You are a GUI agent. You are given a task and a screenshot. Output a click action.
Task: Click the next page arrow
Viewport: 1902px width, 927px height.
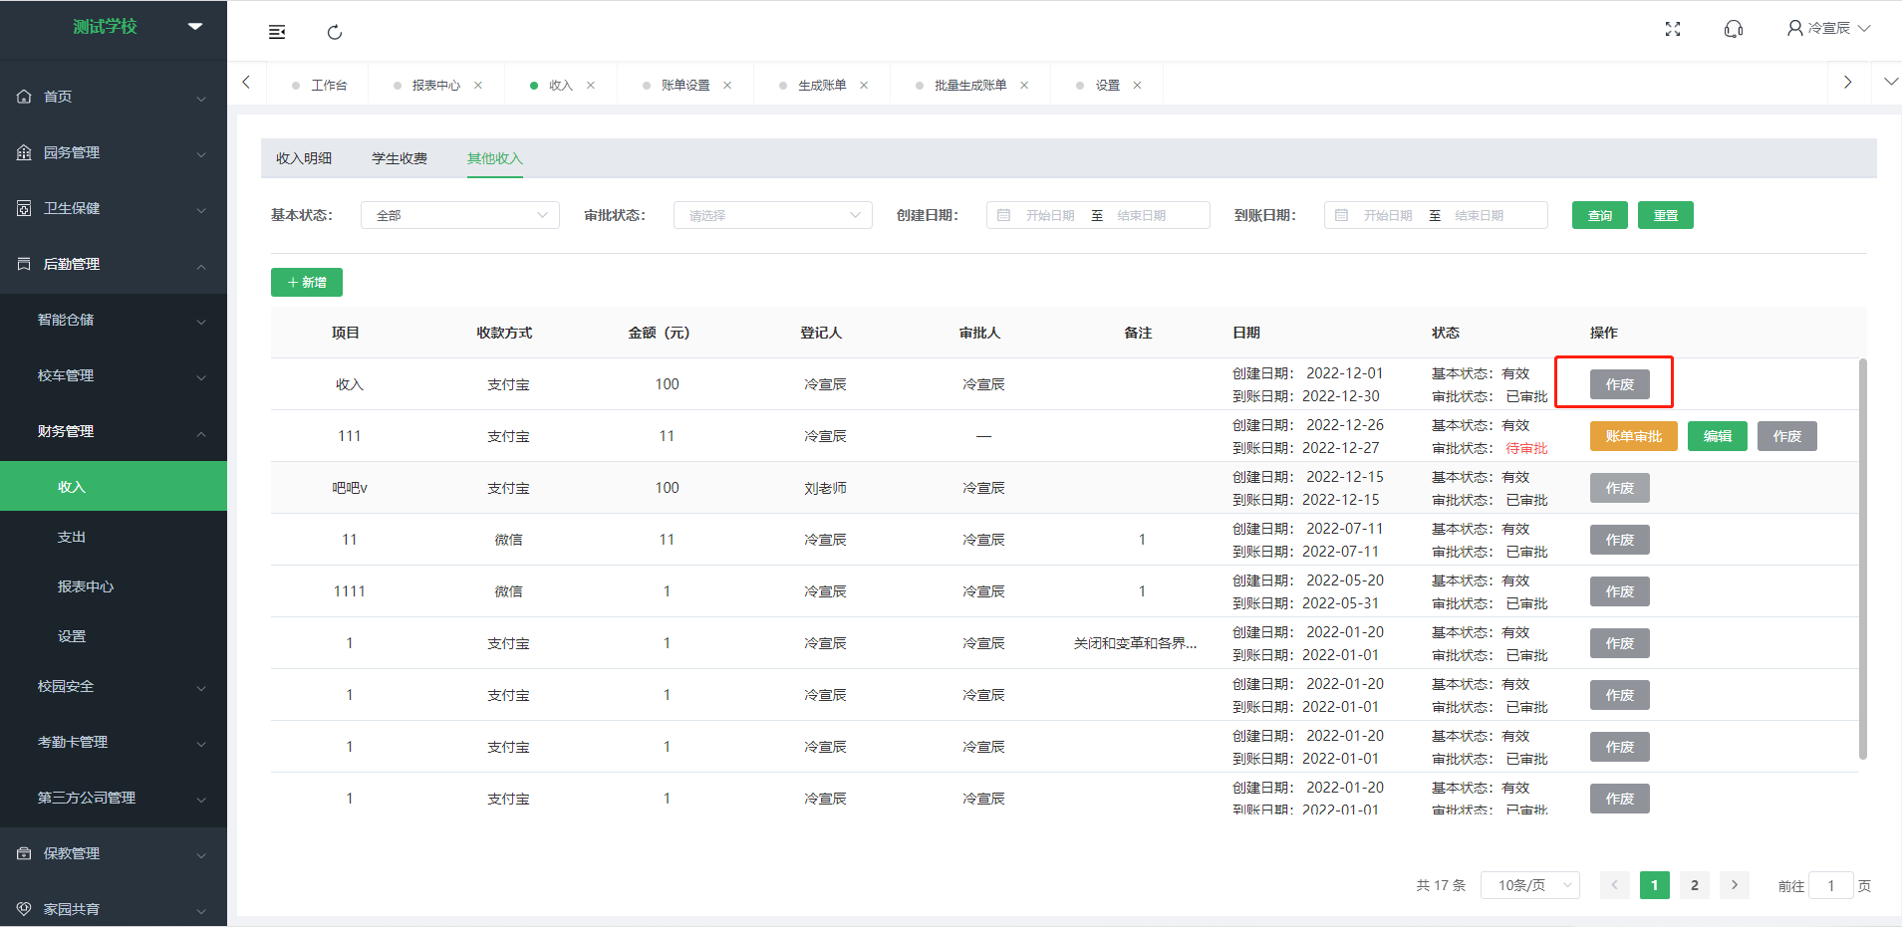pyautogui.click(x=1735, y=885)
